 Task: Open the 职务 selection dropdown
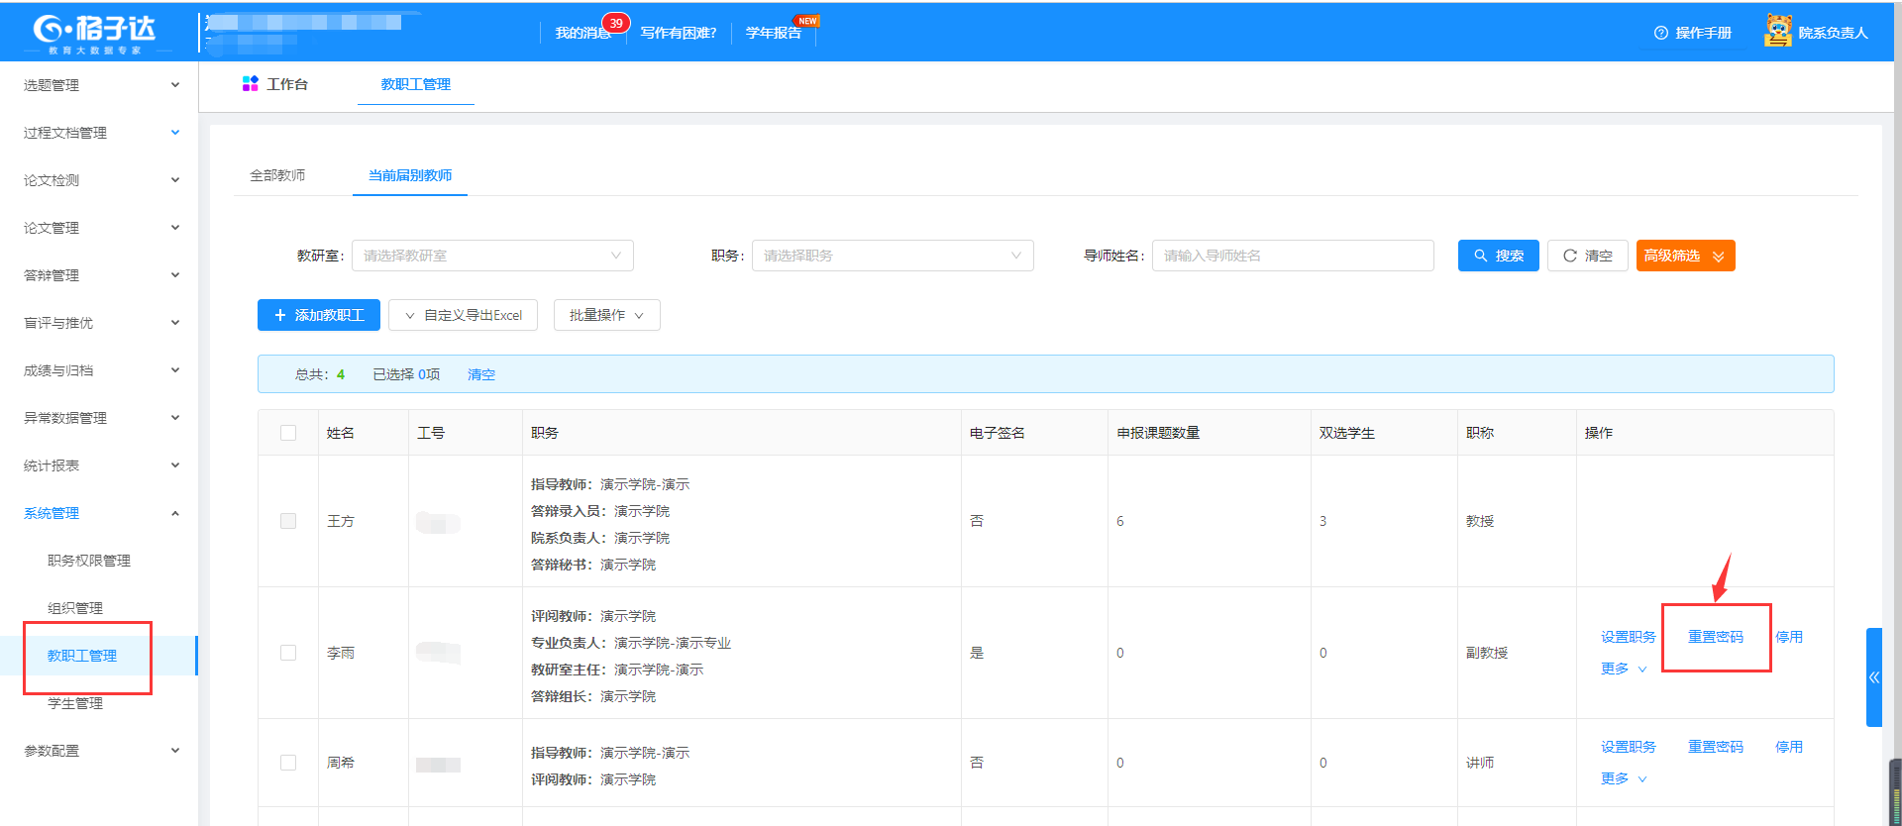click(x=892, y=256)
